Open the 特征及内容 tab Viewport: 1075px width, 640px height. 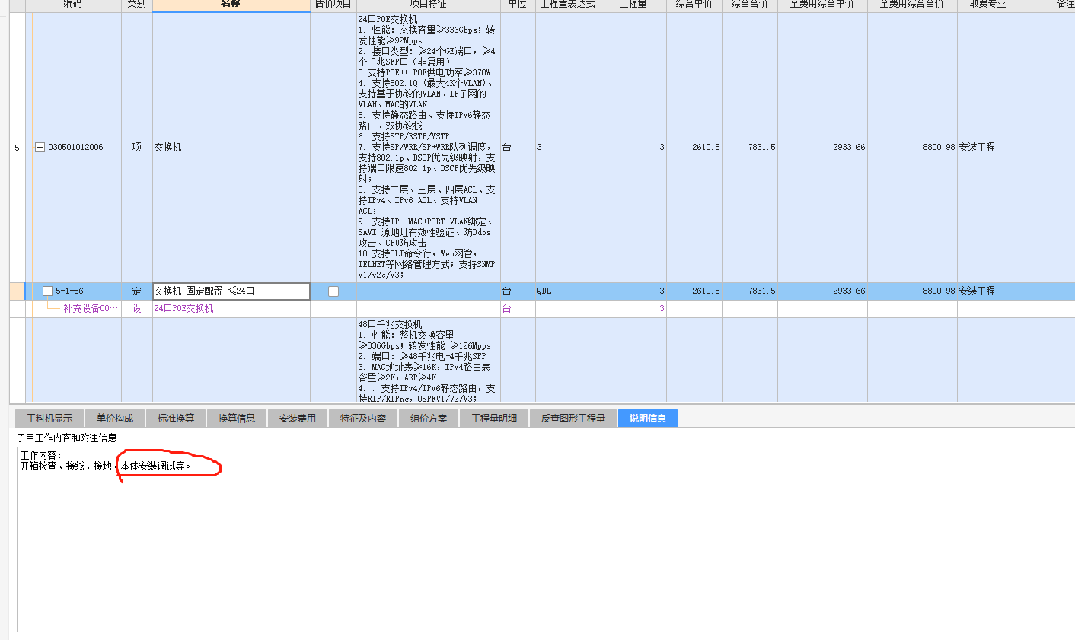[363, 419]
